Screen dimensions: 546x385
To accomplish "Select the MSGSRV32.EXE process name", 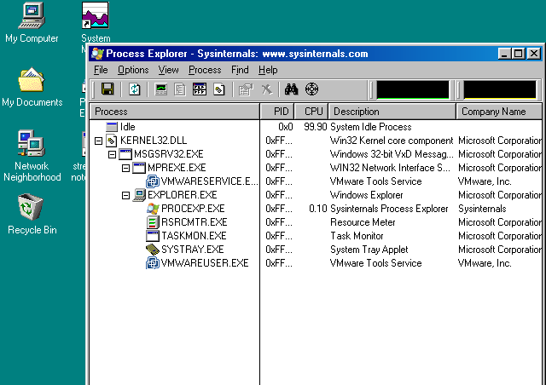I will pyautogui.click(x=169, y=154).
